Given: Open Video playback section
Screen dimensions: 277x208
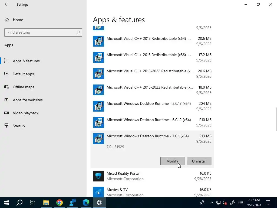Looking at the screenshot, I should click(x=25, y=113).
